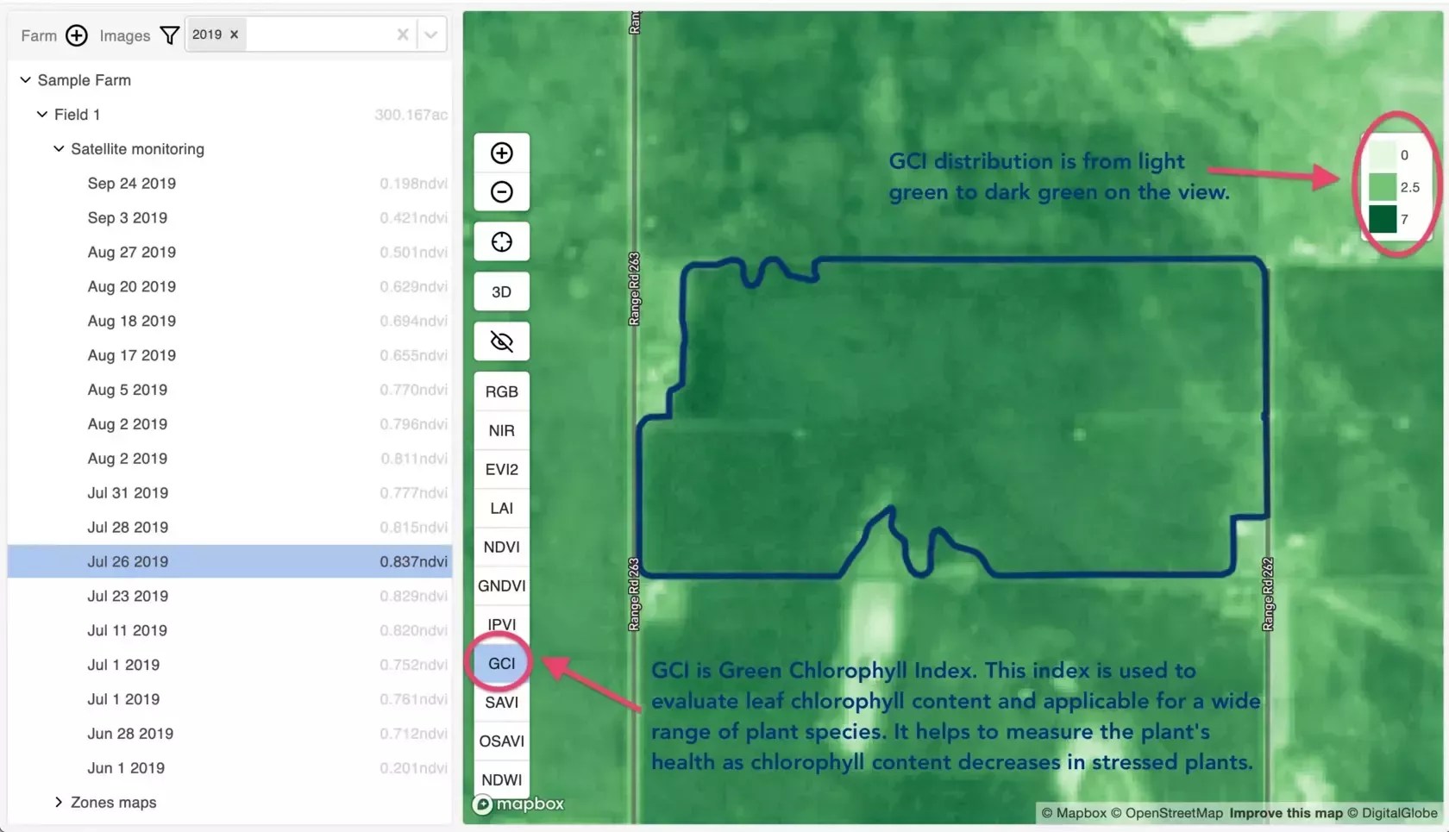This screenshot has width=1449, height=832.
Task: Add a new farm with the plus icon
Action: (x=76, y=35)
